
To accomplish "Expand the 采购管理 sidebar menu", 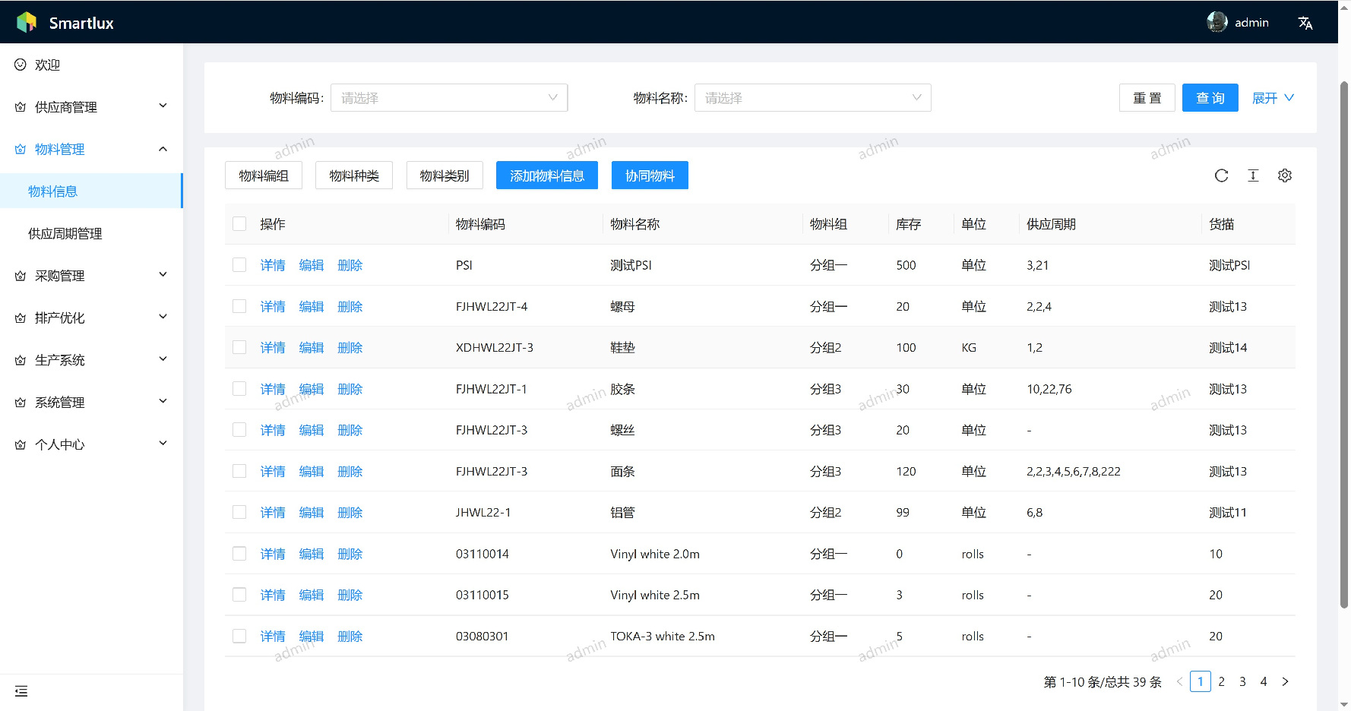I will [x=91, y=276].
